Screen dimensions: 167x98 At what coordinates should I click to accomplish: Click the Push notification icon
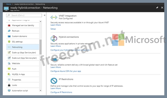(x=9, y=69)
